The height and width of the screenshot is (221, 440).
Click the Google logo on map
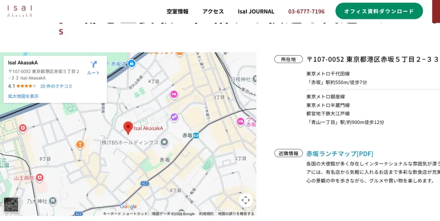tap(128, 207)
